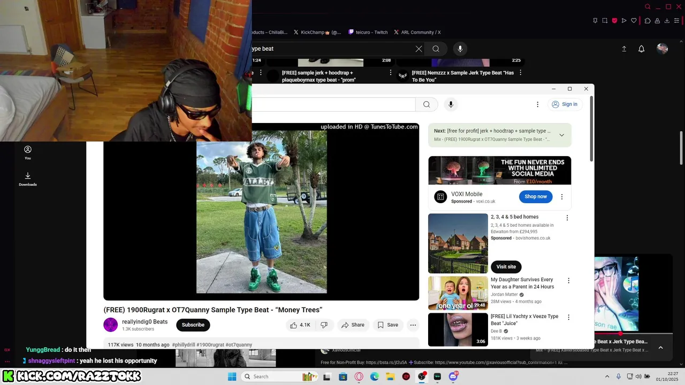This screenshot has width=685, height=385.
Task: Click Sign in button
Action: (565, 104)
